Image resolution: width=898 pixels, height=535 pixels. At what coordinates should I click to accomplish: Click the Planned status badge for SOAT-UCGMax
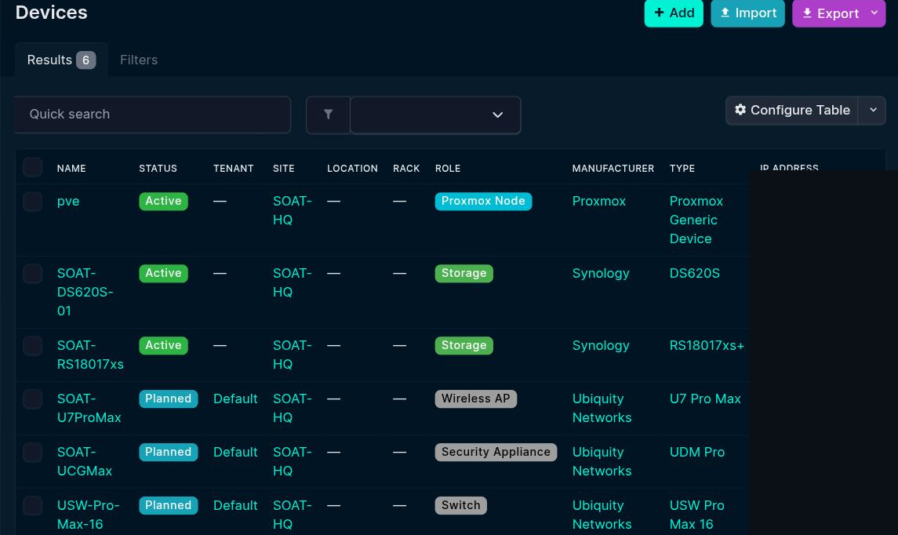(169, 452)
